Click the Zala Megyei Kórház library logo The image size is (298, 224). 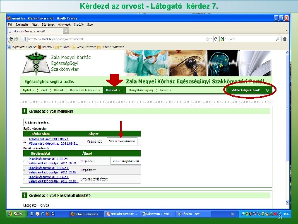point(36,63)
